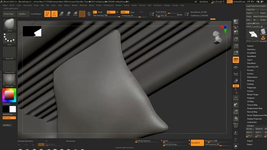Toggle the Rgb mode button

(111, 12)
